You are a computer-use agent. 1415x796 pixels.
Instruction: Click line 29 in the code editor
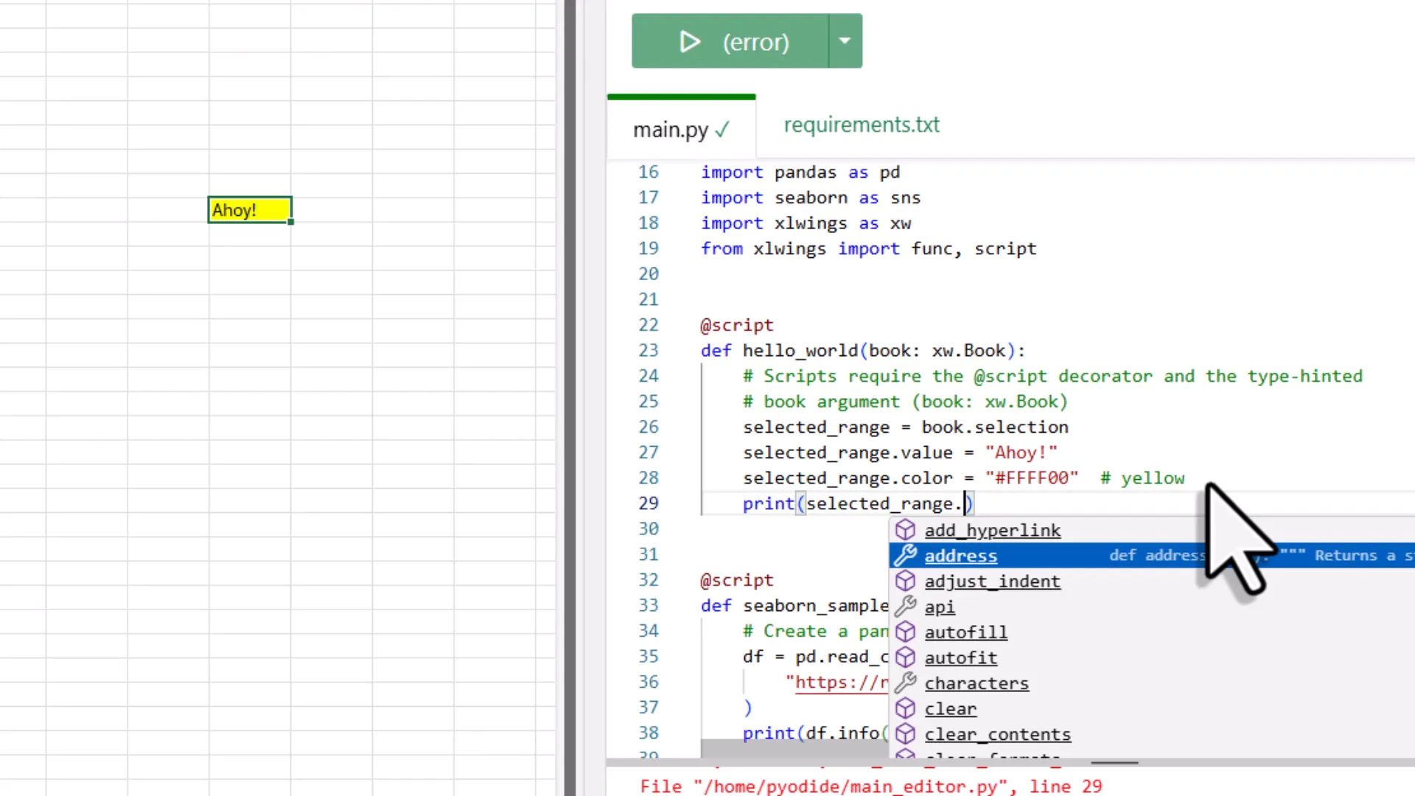point(848,503)
